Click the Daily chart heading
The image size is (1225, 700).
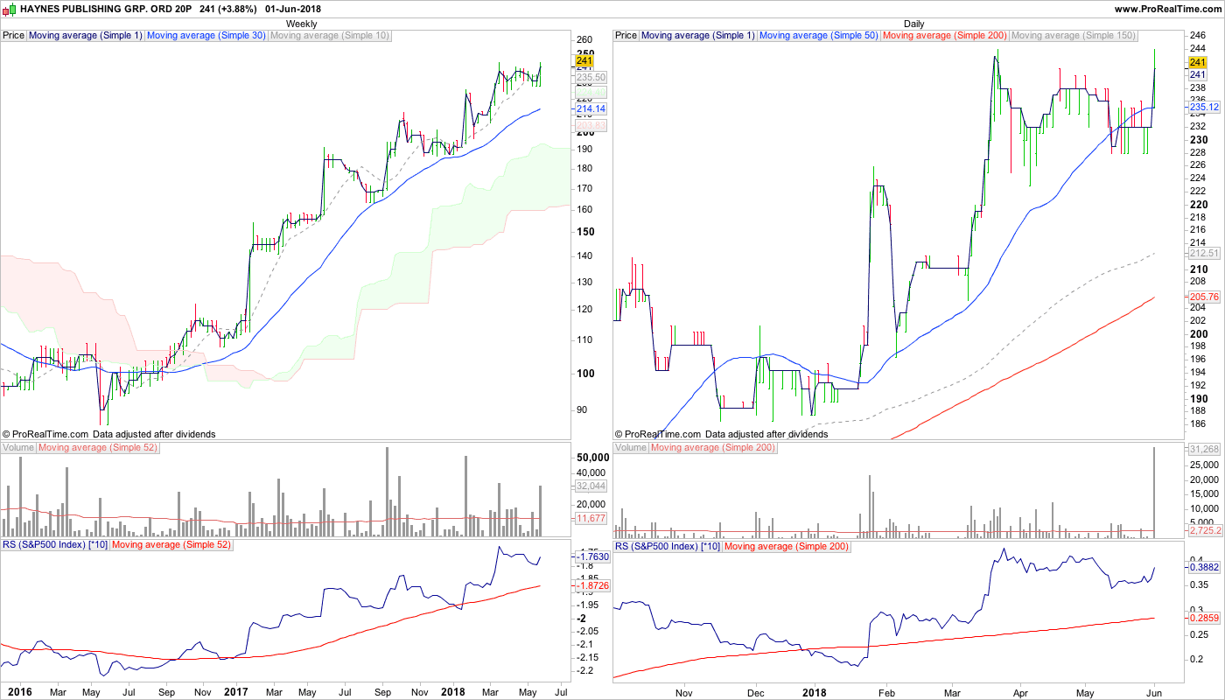tap(914, 24)
